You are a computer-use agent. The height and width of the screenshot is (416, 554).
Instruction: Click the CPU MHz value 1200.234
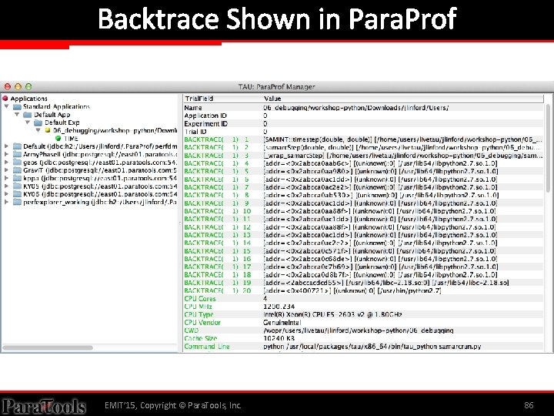(279, 307)
